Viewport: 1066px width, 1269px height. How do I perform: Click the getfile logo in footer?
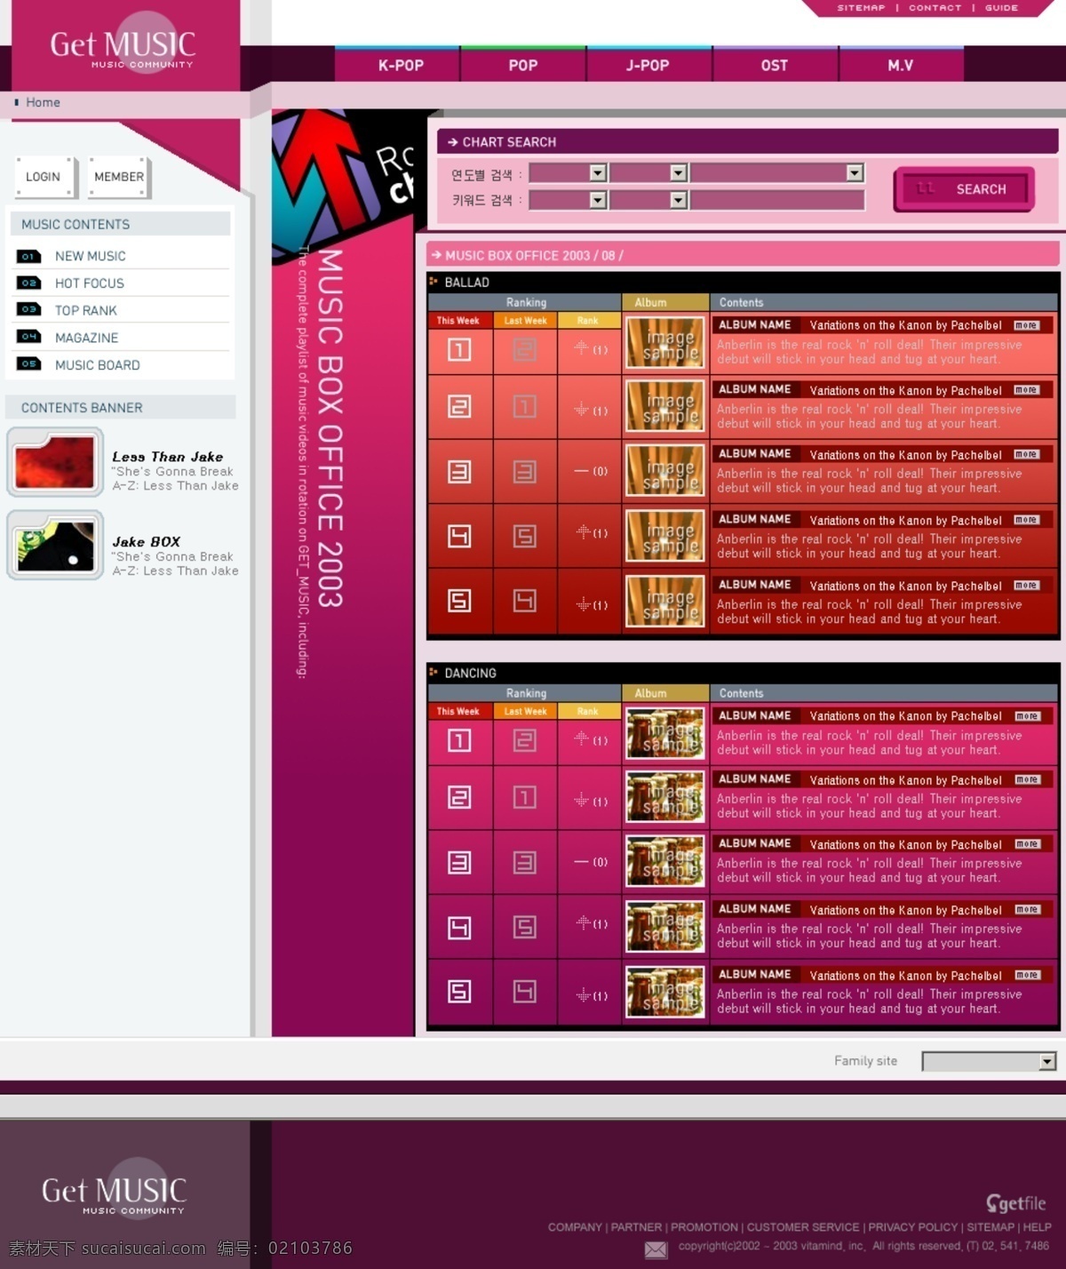[1015, 1203]
